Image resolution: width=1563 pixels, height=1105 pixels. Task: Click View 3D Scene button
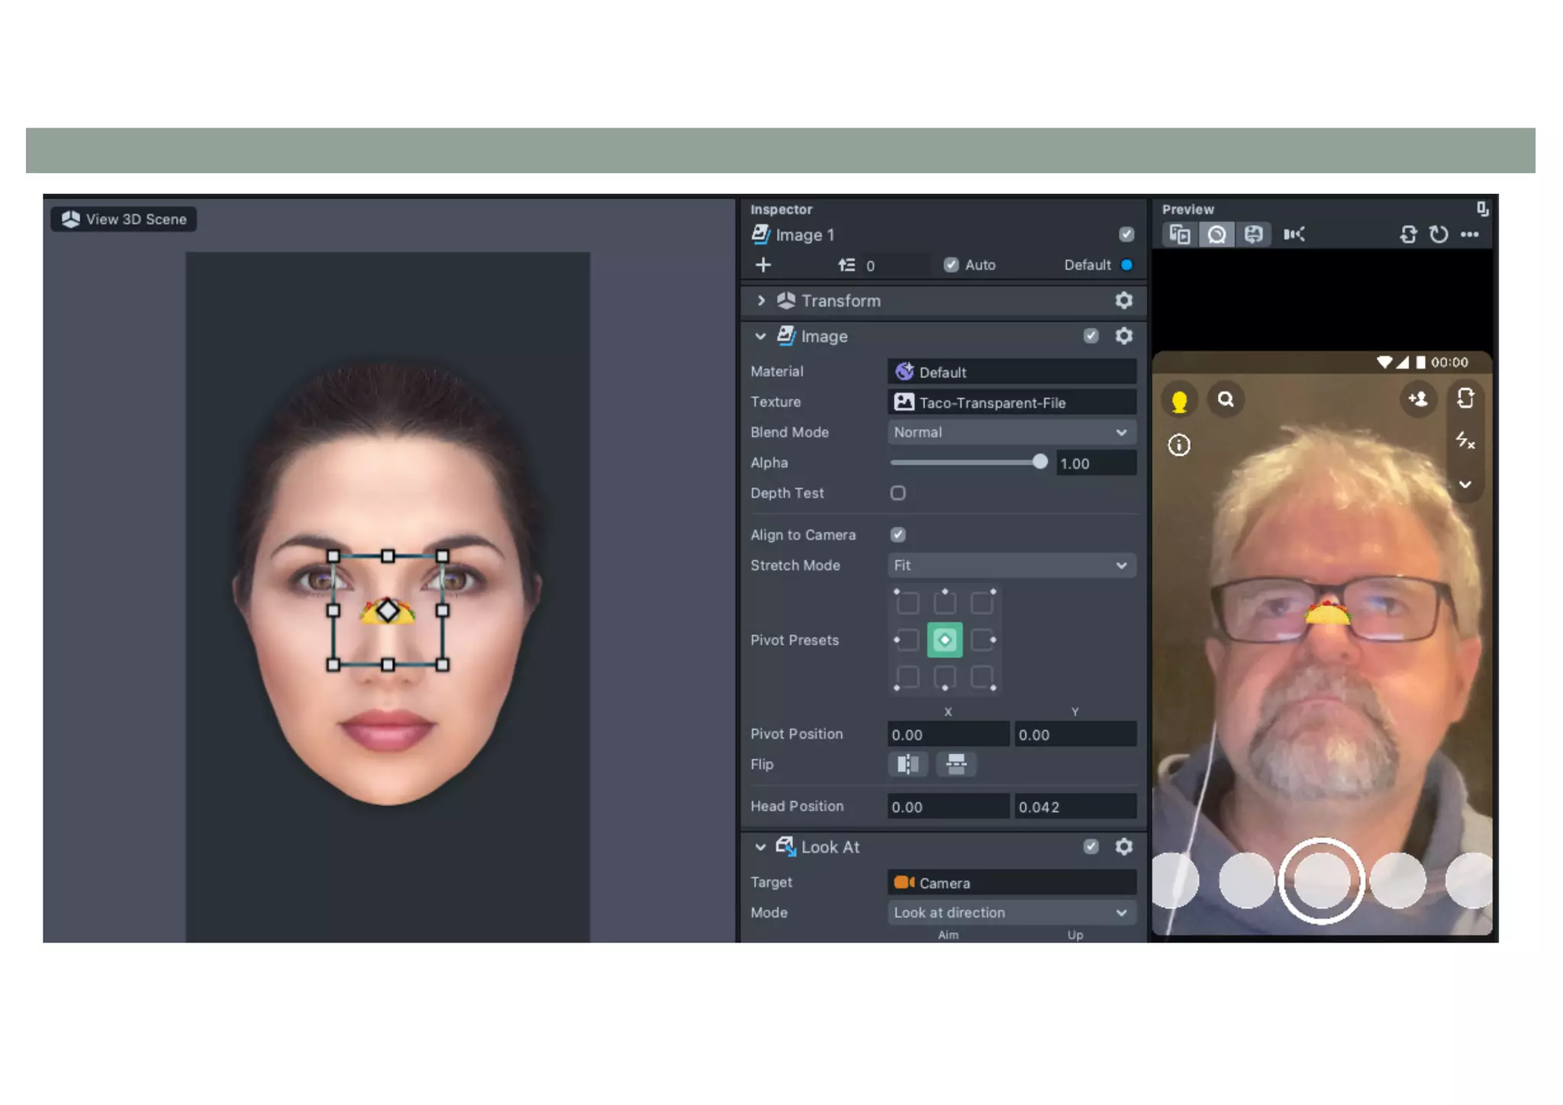[124, 219]
